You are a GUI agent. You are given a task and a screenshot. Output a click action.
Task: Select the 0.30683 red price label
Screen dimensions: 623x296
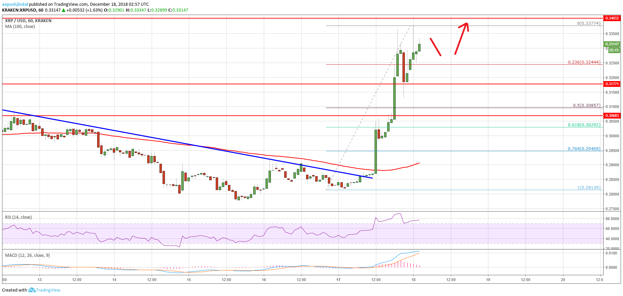[x=611, y=115]
